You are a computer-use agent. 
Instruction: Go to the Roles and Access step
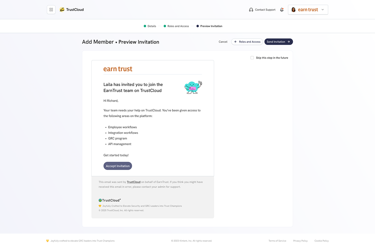(x=176, y=26)
